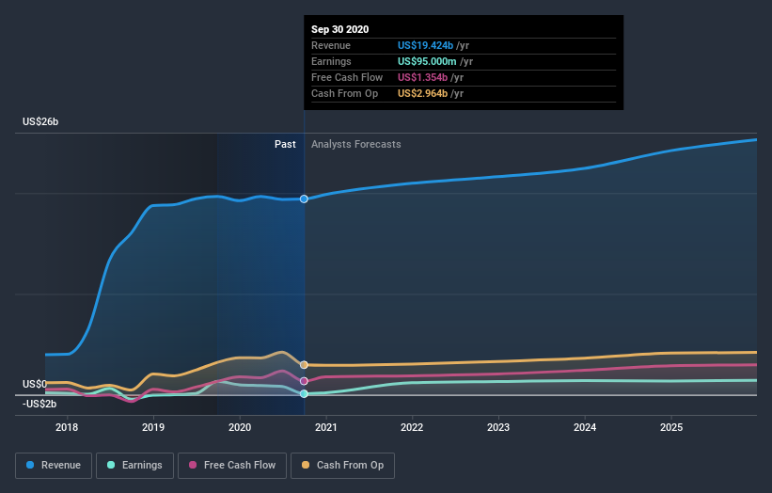The height and width of the screenshot is (493, 772).
Task: Toggle the Cash From Op legend button
Action: [x=342, y=466]
